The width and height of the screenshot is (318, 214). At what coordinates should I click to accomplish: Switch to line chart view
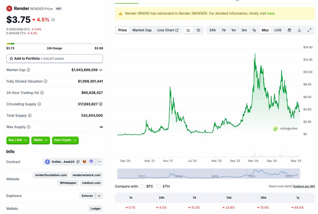pos(188,30)
